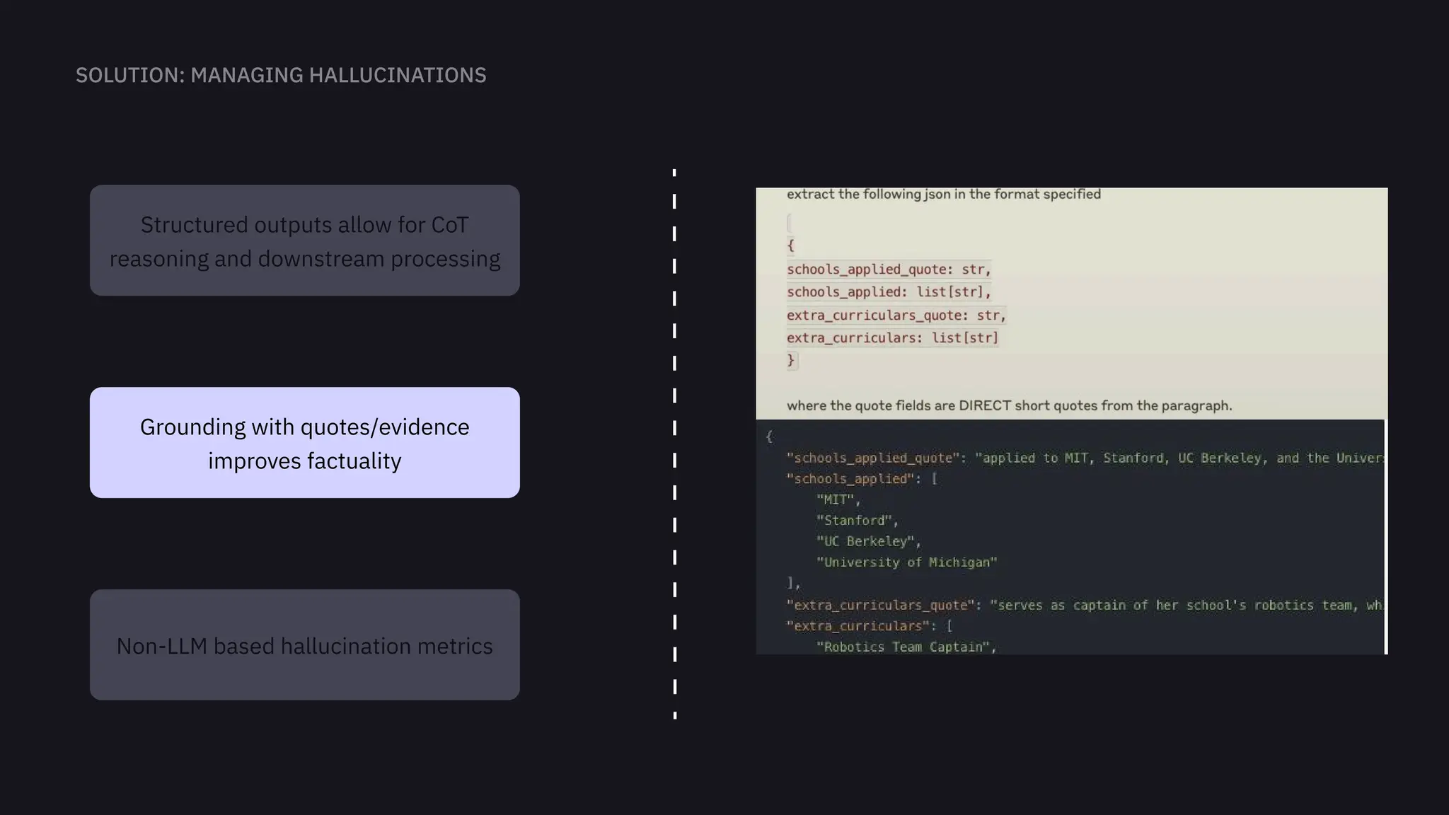1449x815 pixels.
Task: Select the 'Structured outputs allow for CoT' box
Action: point(304,241)
